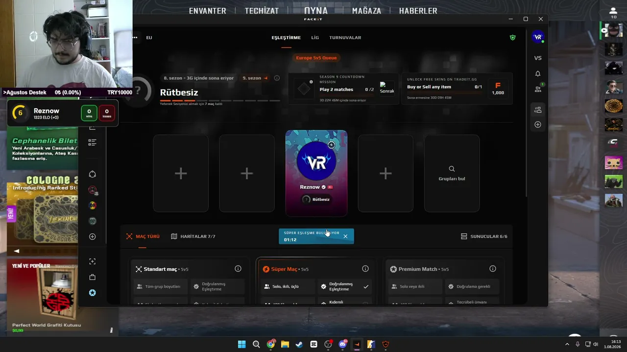Click the taskbar microphone icon
The width and height of the screenshot is (627, 352).
point(578,344)
